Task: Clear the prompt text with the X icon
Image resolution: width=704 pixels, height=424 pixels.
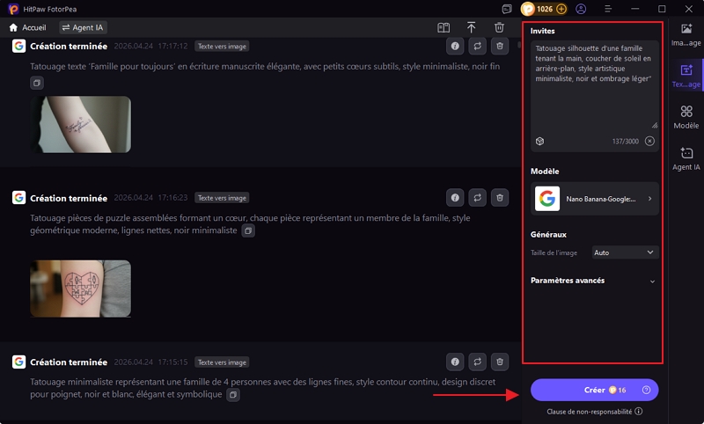Action: coord(649,141)
